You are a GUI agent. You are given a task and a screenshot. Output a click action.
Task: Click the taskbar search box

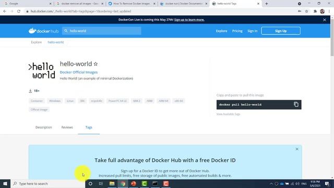[x=47, y=183]
